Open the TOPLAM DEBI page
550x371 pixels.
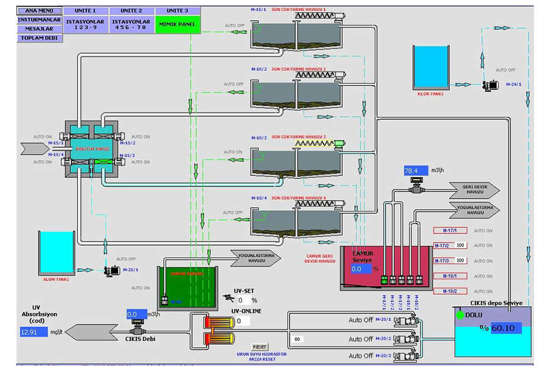coord(40,39)
